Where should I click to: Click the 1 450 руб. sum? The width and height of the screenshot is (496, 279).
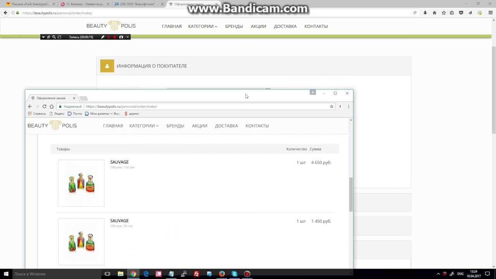[321, 221]
